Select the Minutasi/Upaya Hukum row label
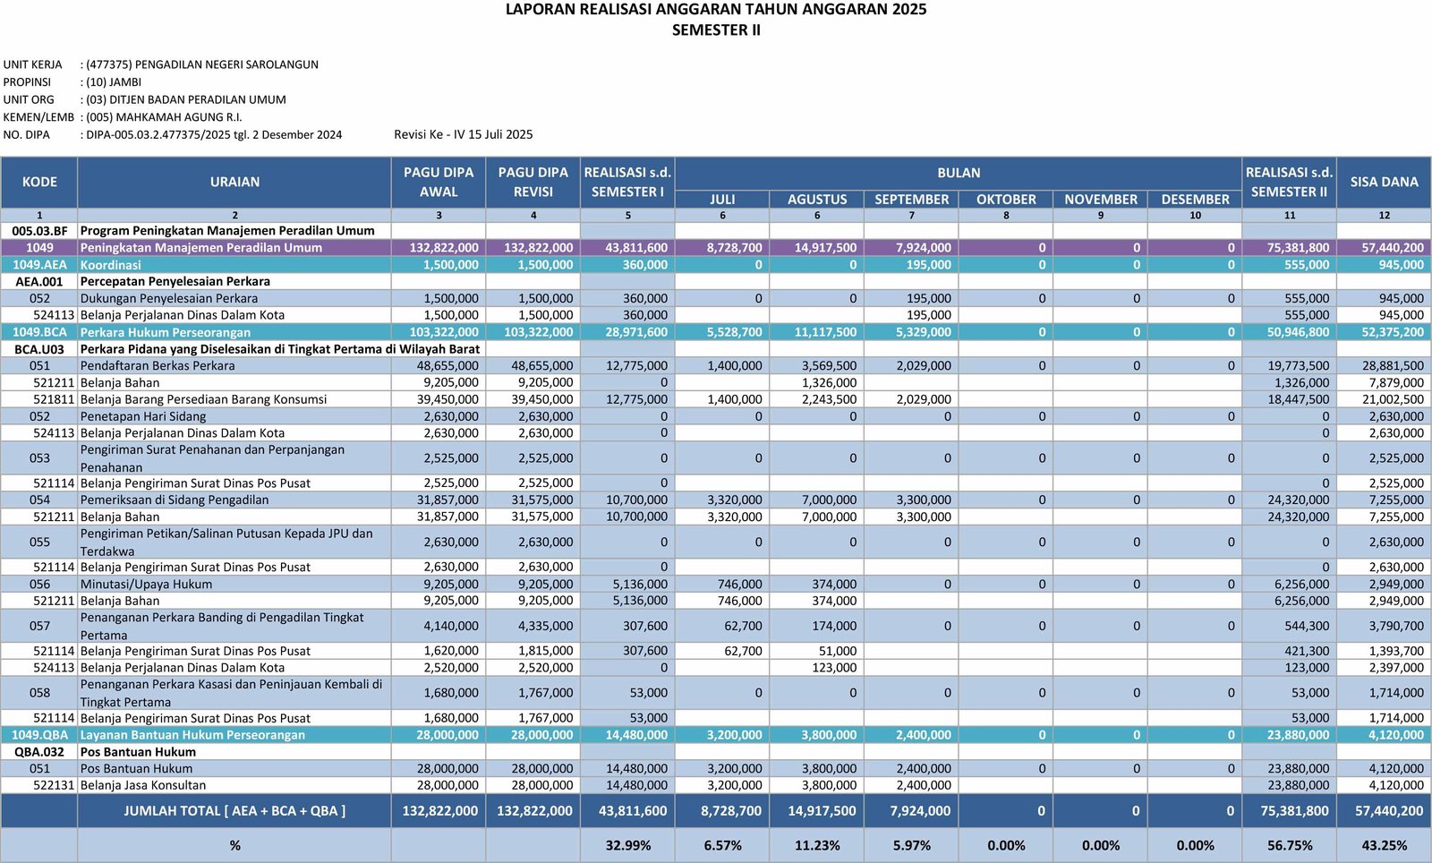1432x863 pixels. coord(147,584)
